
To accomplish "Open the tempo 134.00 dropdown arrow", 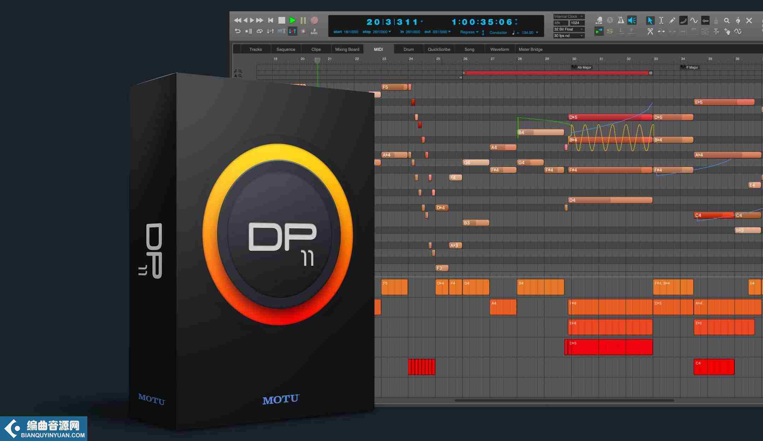I will pyautogui.click(x=537, y=32).
